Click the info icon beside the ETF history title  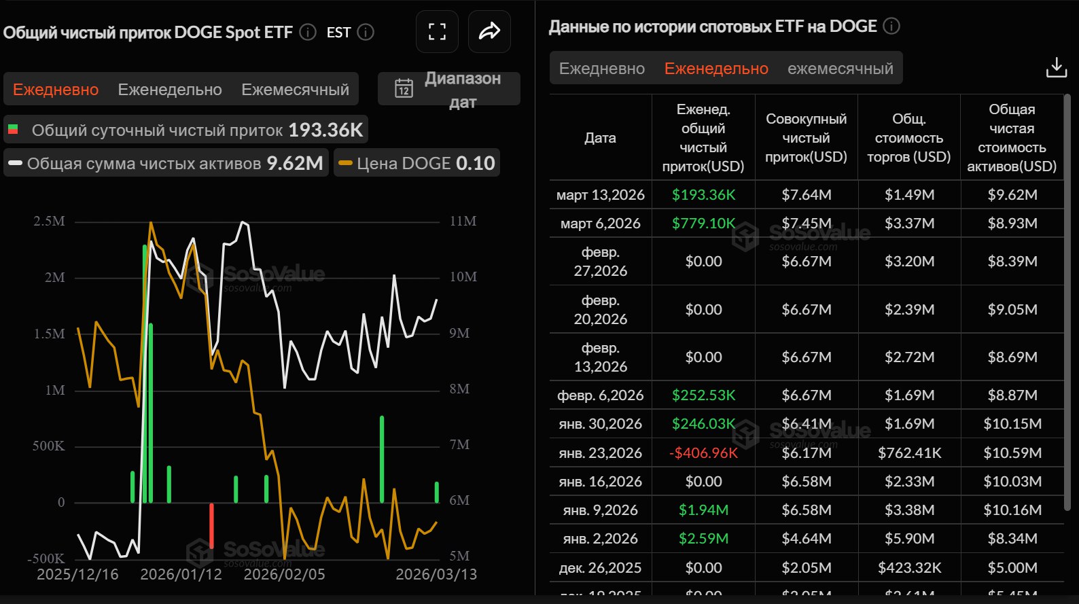tap(891, 26)
